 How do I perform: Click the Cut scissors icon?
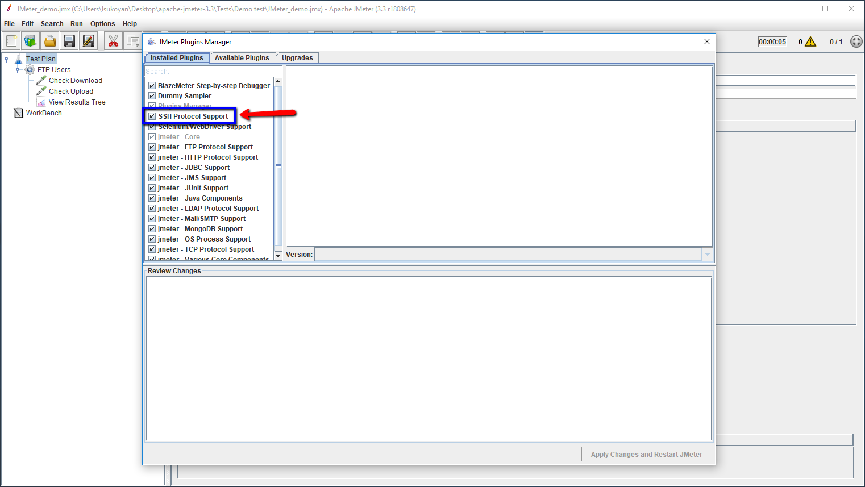[x=114, y=41]
